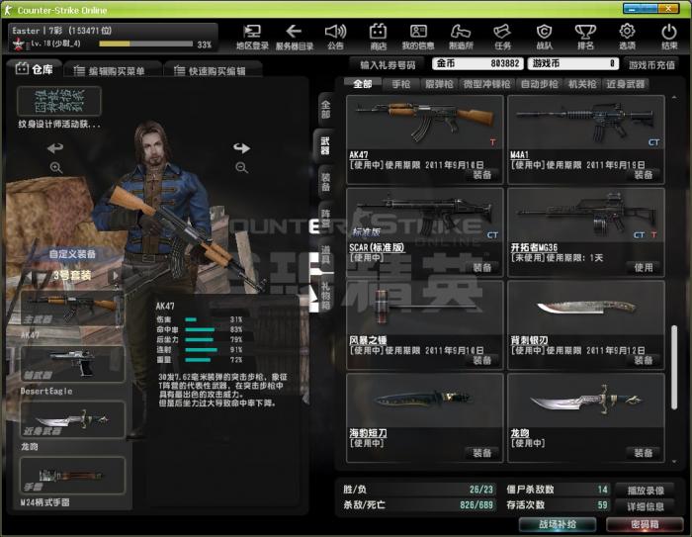The image size is (692, 537).
Task: Filter inventory by 霰弹枪 shotguns
Action: click(439, 84)
